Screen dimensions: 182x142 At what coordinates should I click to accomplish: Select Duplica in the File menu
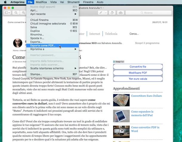click(x=35, y=31)
